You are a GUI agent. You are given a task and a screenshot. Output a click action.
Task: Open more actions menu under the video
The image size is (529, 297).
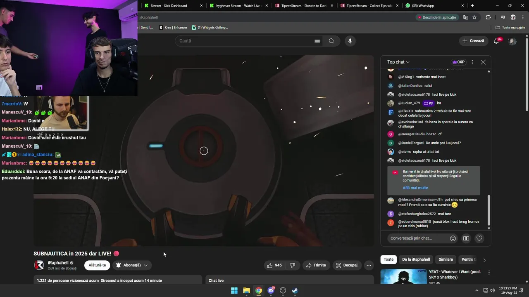[369, 265]
